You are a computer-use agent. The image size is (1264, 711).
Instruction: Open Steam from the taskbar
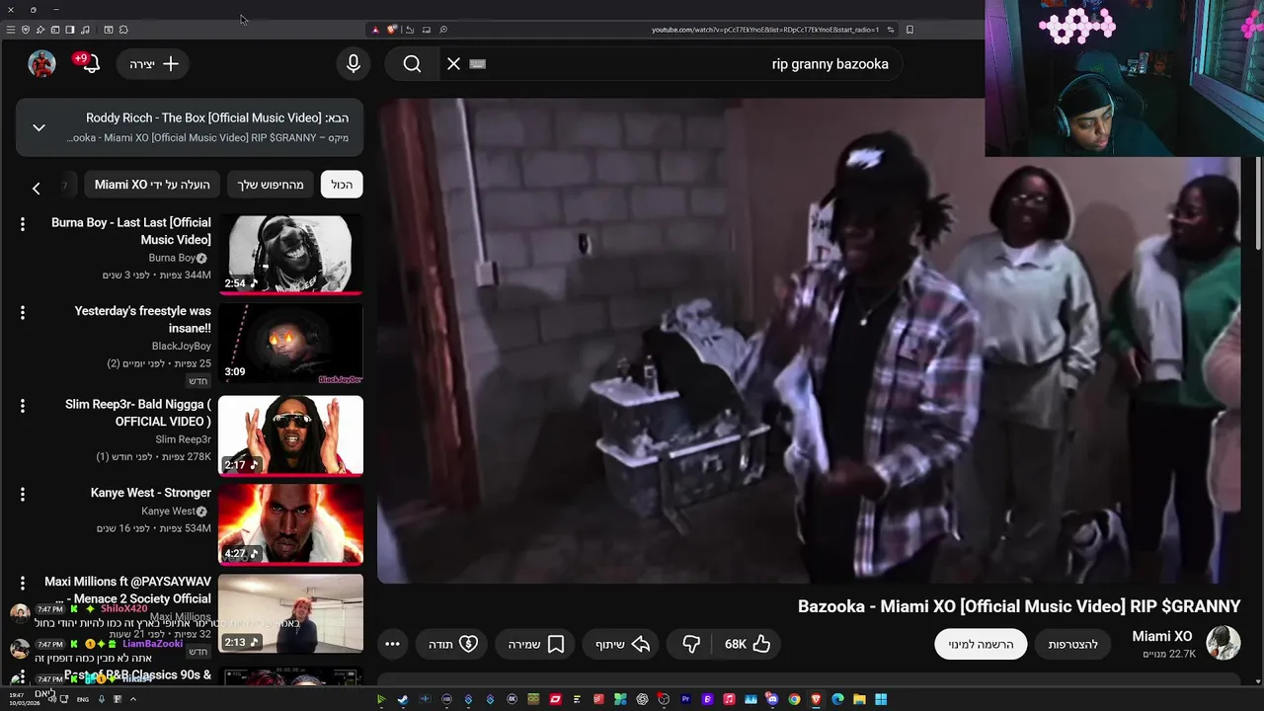[403, 699]
